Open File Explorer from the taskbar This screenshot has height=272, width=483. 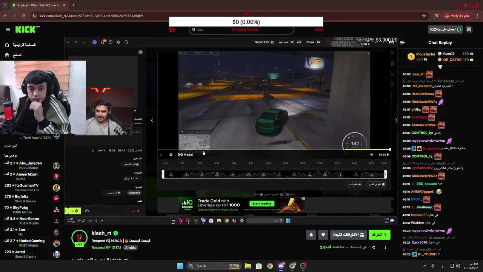tap(248, 266)
